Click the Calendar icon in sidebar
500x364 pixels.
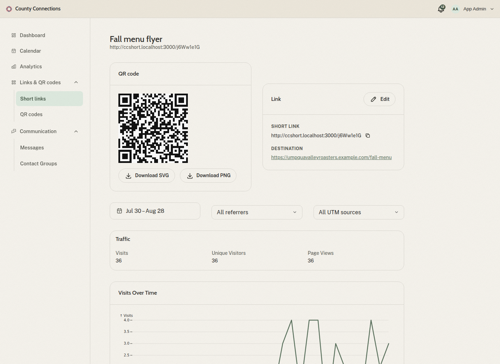pyautogui.click(x=14, y=51)
